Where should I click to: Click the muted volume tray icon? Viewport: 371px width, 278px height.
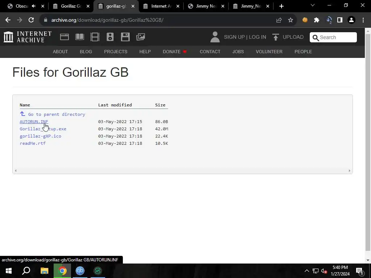(324, 271)
